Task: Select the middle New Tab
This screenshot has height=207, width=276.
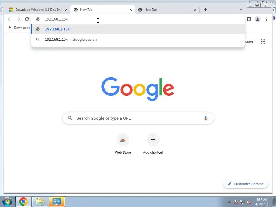Action: 103,10
